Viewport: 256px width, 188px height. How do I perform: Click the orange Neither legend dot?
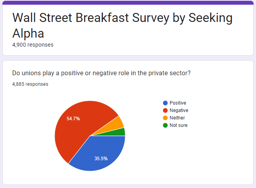click(165, 118)
